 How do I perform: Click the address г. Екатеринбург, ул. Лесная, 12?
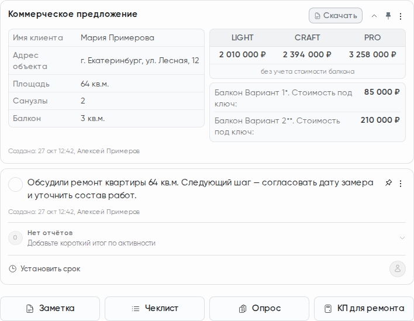140,60
